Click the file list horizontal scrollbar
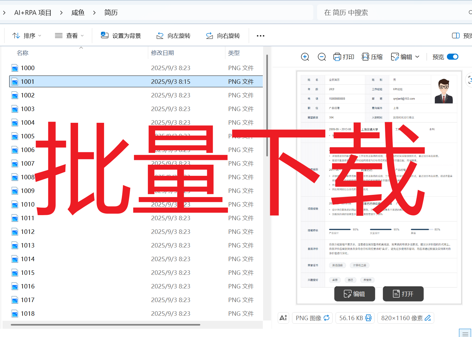Image resolution: width=472 pixels, height=337 pixels. point(105,325)
